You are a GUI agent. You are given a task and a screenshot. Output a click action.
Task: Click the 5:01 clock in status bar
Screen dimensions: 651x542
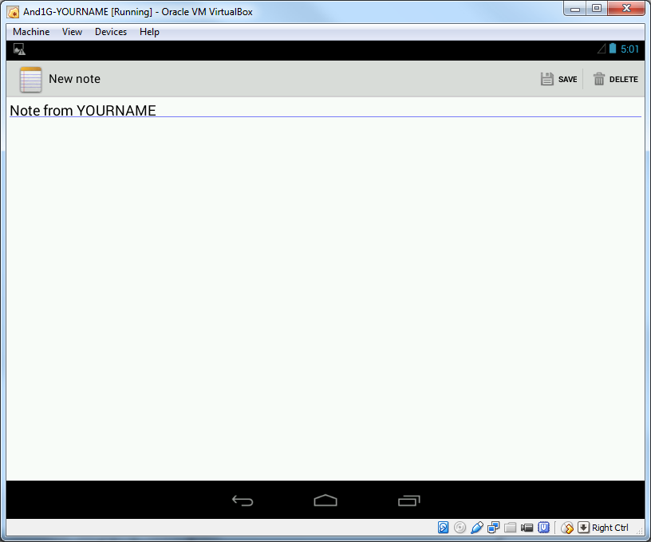[x=629, y=49]
